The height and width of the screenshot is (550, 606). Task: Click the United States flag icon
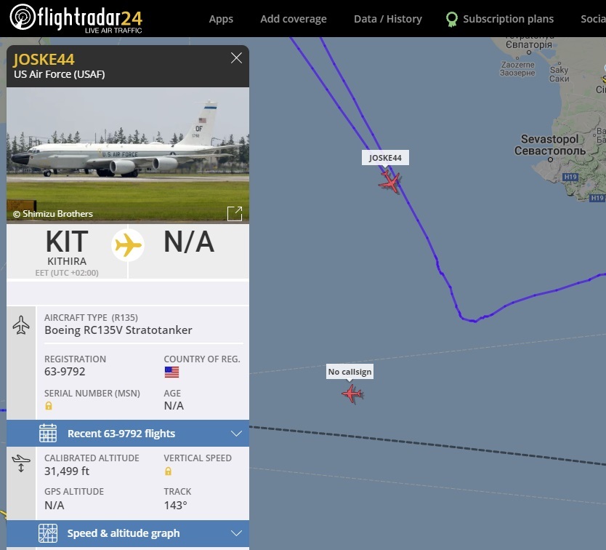(171, 372)
